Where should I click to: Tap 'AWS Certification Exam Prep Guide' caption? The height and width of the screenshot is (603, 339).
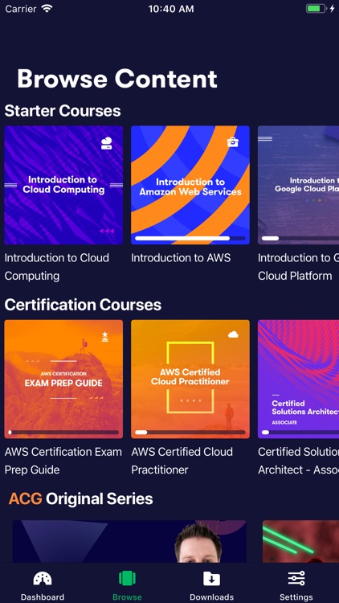[x=63, y=461]
